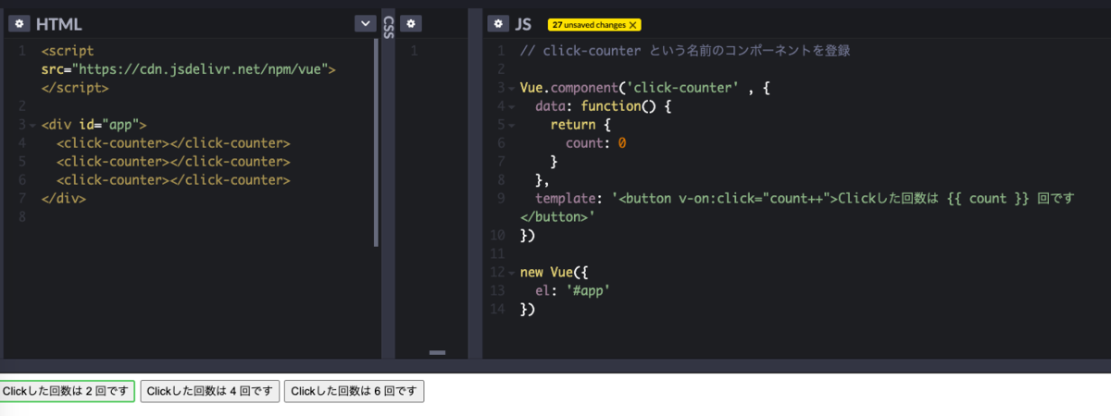Place cursor on el: '#app' line
Viewport: 1111px width, 416px height.
573,291
